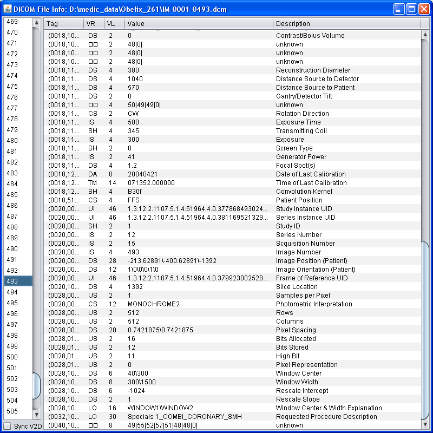
Task: Minimize the DICOM File Info window
Action: pos(399,9)
